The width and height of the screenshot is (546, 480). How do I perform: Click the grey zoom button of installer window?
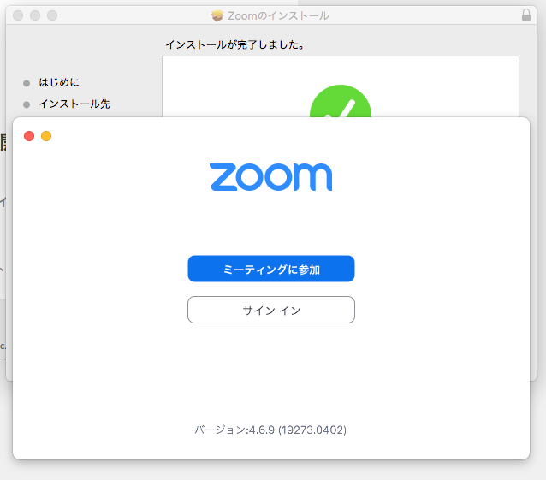(52, 15)
